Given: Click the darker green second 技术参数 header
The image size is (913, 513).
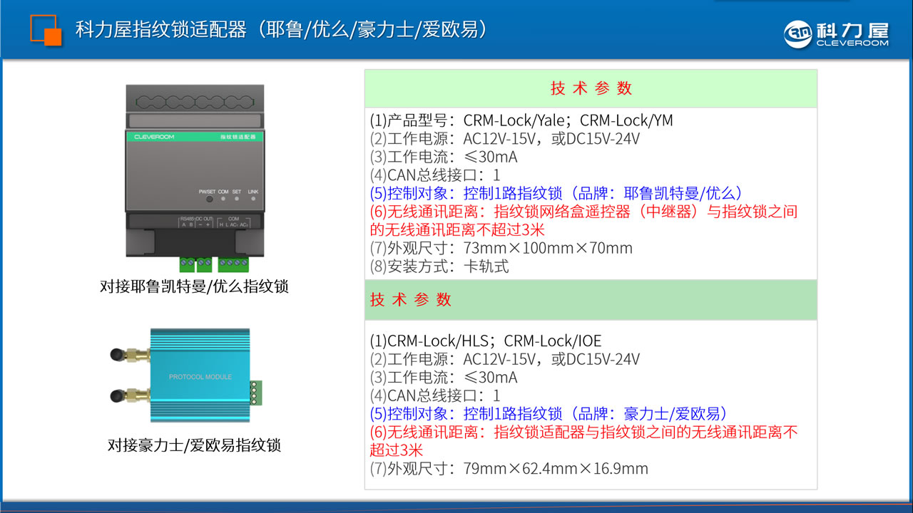Looking at the screenshot, I should (x=591, y=300).
